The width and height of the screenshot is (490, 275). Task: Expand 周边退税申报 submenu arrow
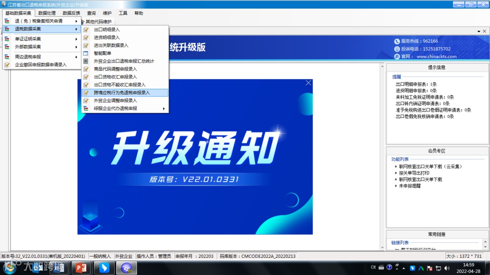click(x=76, y=57)
